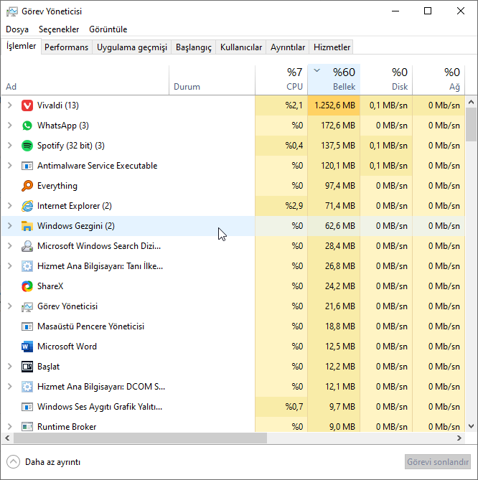The height and width of the screenshot is (480, 478).
Task: Click the Spotify icon in the list
Action: coord(27,146)
